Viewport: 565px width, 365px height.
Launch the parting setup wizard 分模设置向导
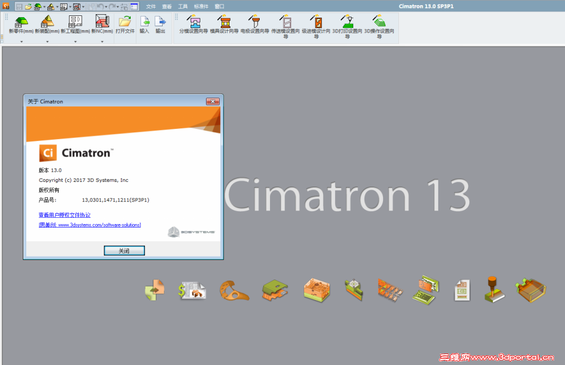(x=193, y=25)
